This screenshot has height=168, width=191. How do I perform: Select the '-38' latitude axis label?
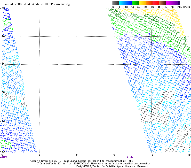[x=2, y=121]
